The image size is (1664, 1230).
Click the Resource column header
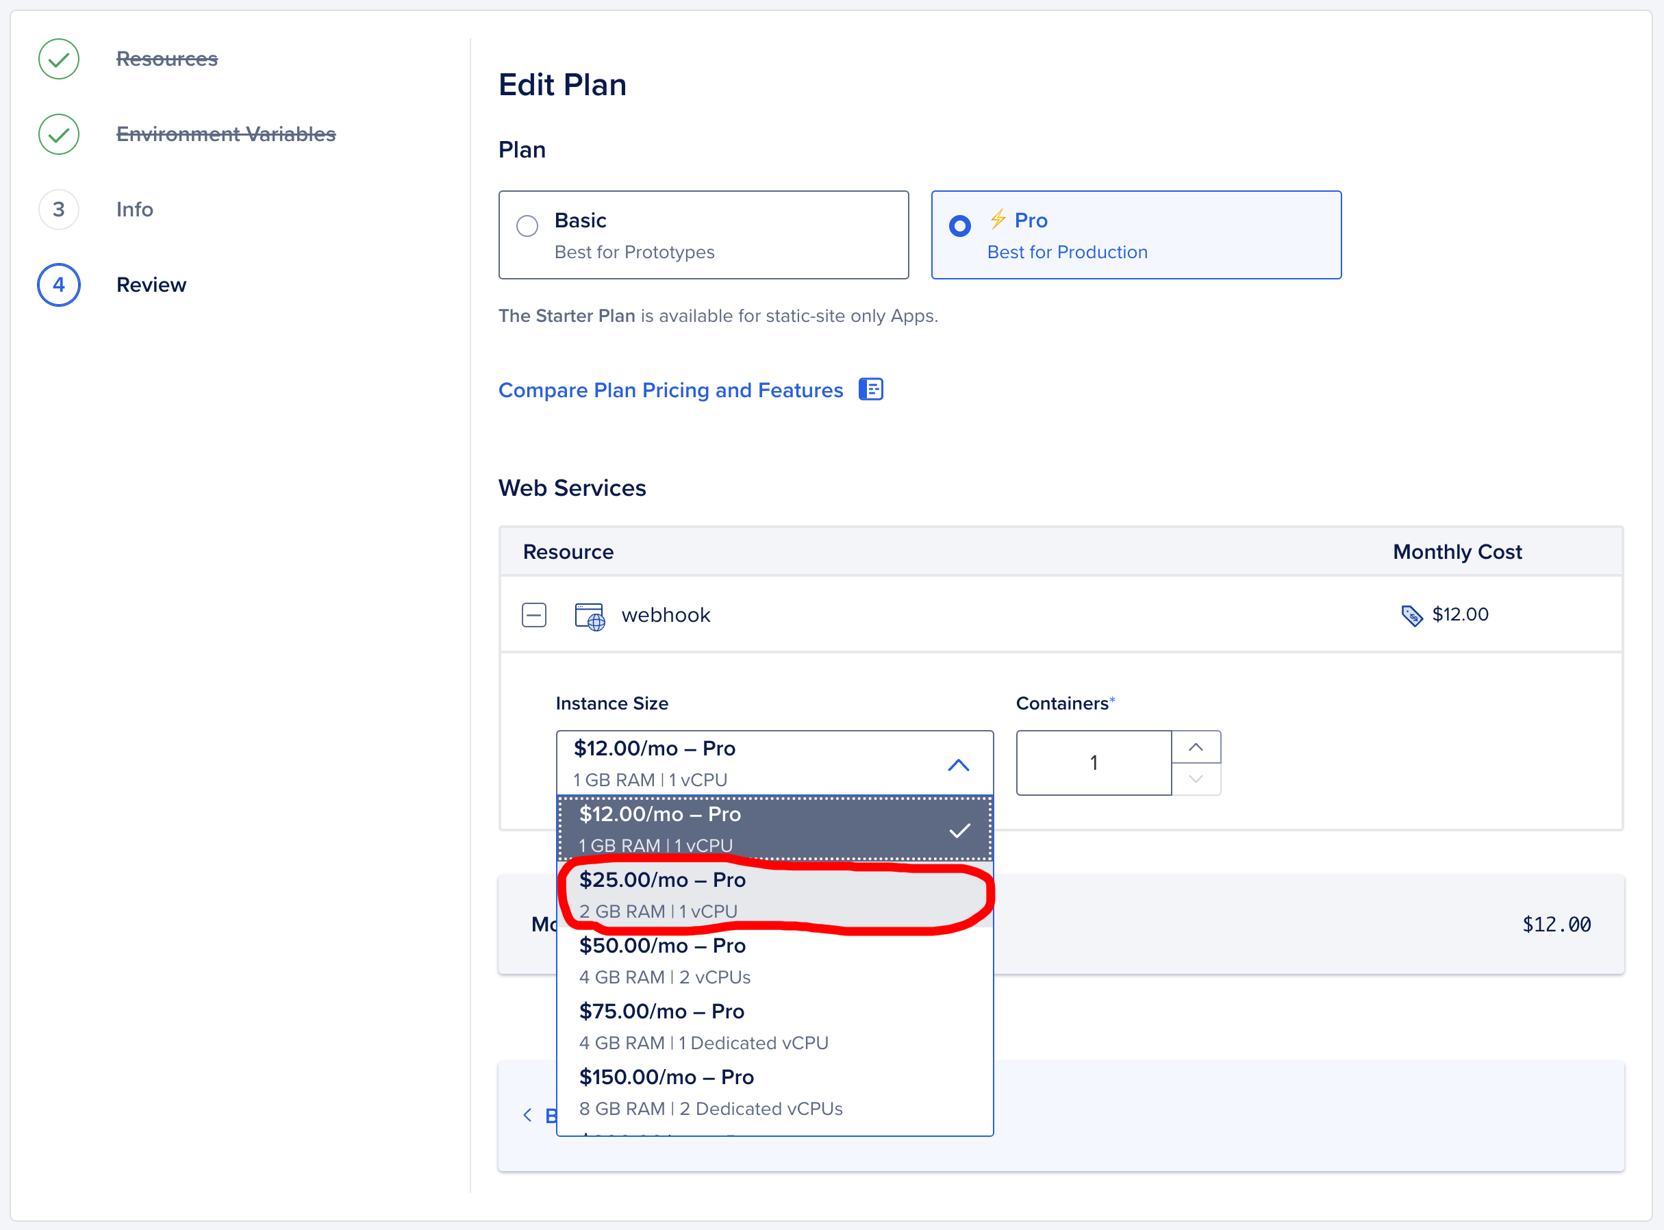click(568, 552)
